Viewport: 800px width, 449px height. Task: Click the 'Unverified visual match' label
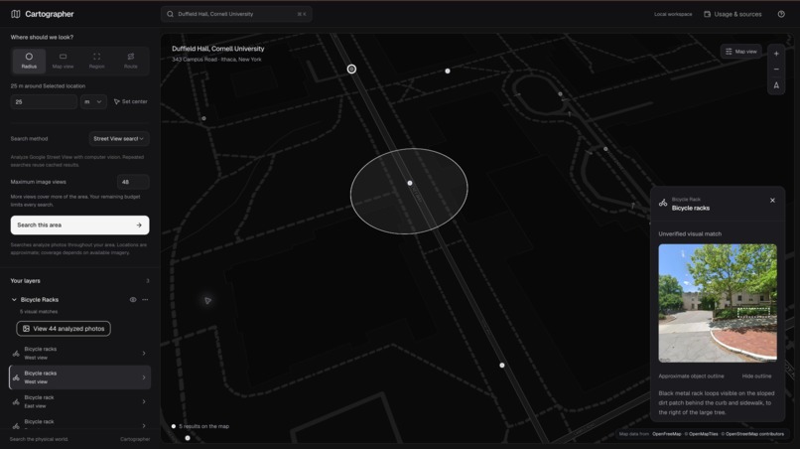pyautogui.click(x=690, y=234)
